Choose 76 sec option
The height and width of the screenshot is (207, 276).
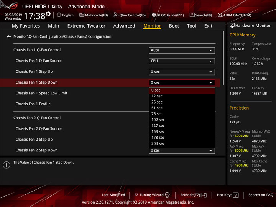pos(182,114)
